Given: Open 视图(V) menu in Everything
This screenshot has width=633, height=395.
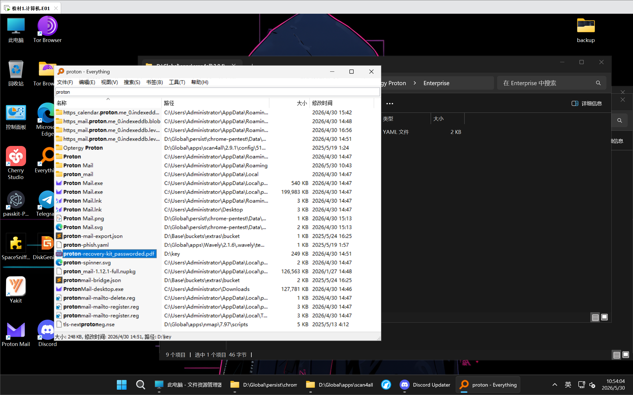Looking at the screenshot, I should pyautogui.click(x=109, y=82).
